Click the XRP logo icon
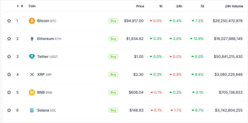Screen dimensions: 248x123 (32, 74)
